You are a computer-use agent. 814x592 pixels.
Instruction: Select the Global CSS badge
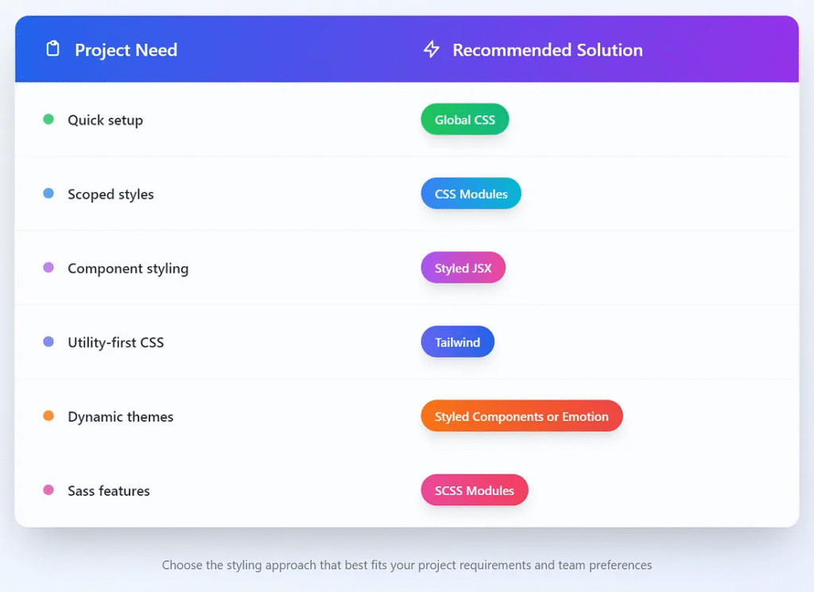tap(464, 120)
